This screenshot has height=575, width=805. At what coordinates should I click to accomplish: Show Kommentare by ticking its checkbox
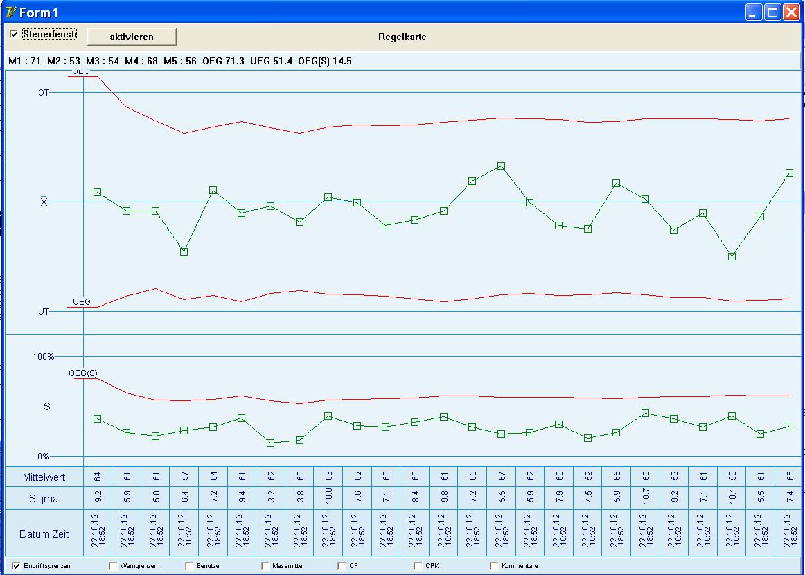[x=494, y=566]
